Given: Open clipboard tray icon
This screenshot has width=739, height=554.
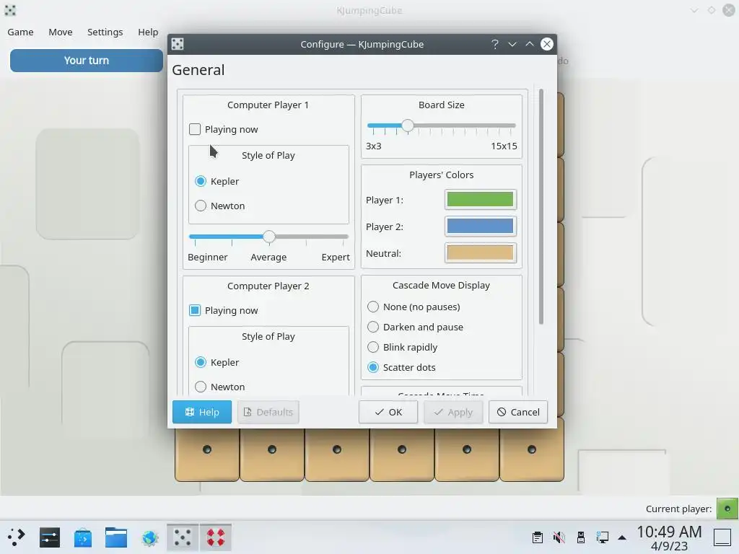Looking at the screenshot, I should click(537, 537).
